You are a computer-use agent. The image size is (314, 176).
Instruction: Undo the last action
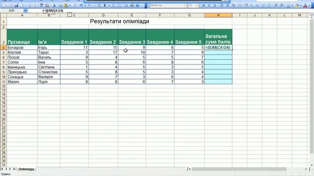click(x=81, y=5)
